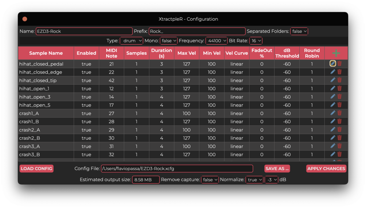Select the crash3_B sample name
The width and height of the screenshot is (366, 208).
pos(29,155)
